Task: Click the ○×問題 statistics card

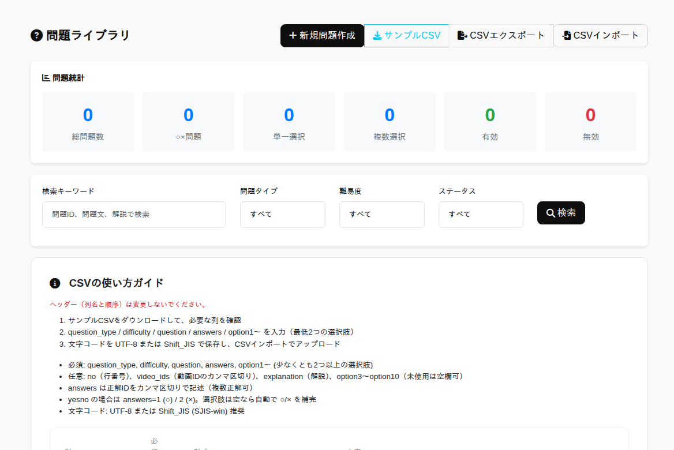Action: coord(188,122)
